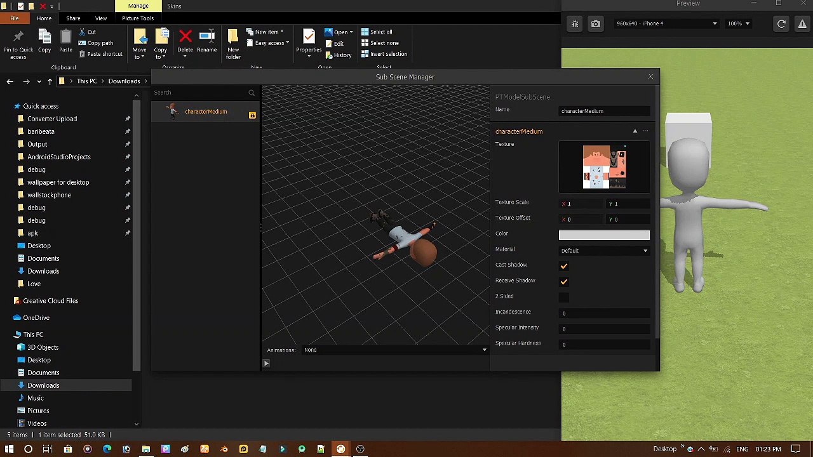813x457 pixels.
Task: Take a screenshot with the Preview camera icon
Action: 595,23
